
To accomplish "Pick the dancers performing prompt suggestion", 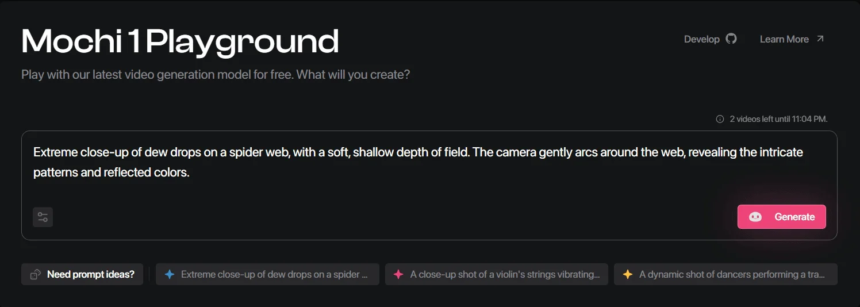I will 732,274.
